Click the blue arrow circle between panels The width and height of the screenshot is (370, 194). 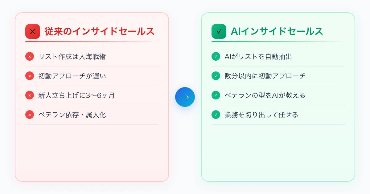tap(185, 97)
